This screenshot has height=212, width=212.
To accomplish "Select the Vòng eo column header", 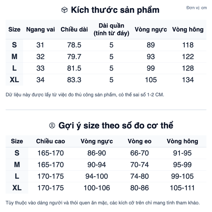I will coord(139,141).
